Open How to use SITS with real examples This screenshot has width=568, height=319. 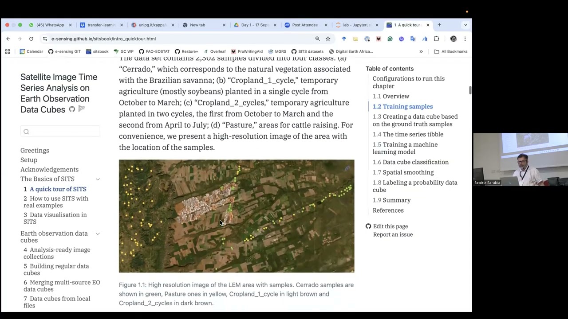(x=56, y=202)
